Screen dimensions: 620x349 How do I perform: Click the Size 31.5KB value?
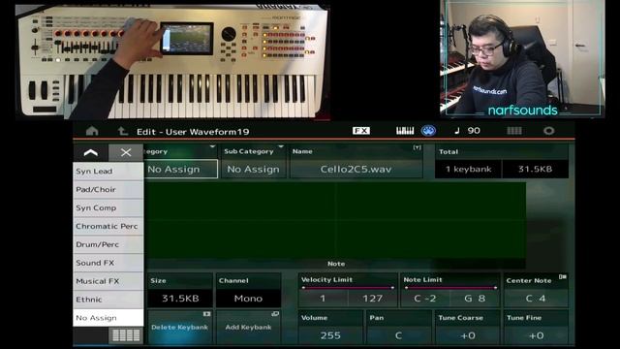180,298
